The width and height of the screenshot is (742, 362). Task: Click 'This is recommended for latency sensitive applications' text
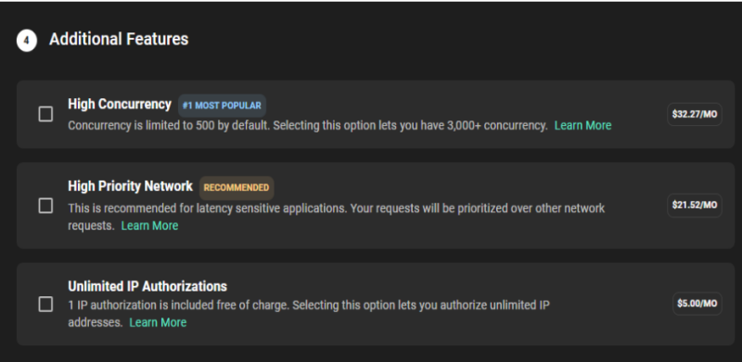[x=207, y=208]
